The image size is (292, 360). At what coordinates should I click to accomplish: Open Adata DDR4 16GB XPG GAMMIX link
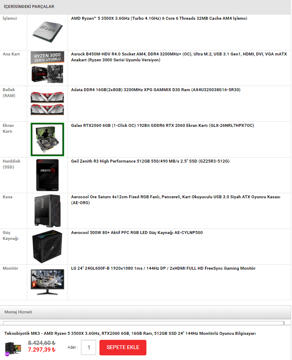[156, 90]
